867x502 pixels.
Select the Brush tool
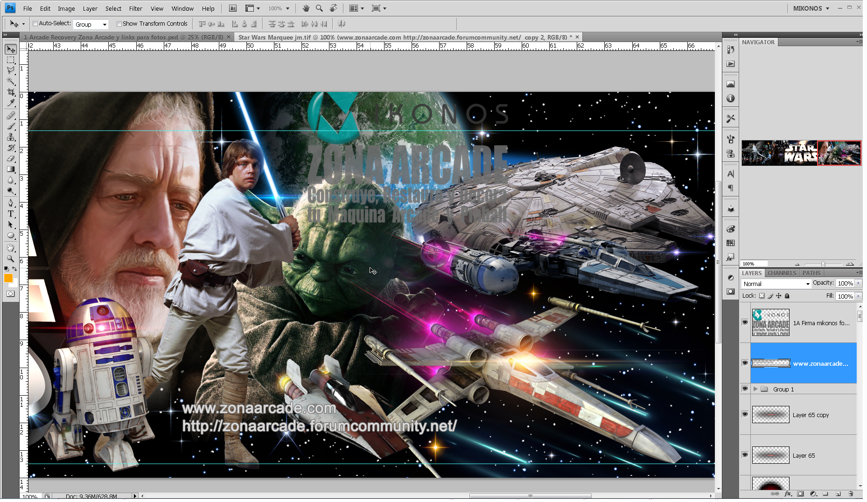click(11, 126)
